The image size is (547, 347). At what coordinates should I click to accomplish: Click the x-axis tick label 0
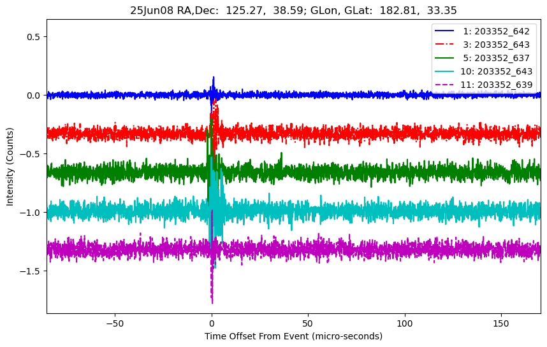(x=212, y=323)
